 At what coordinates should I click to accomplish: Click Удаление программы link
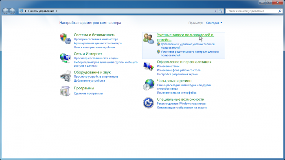coord(88,93)
